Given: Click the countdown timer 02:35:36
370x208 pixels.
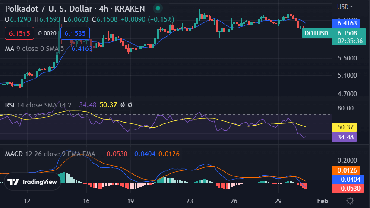Looking at the screenshot, I should [350, 41].
